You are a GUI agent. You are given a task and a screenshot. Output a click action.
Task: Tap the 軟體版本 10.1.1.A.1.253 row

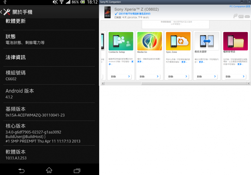[49, 155]
